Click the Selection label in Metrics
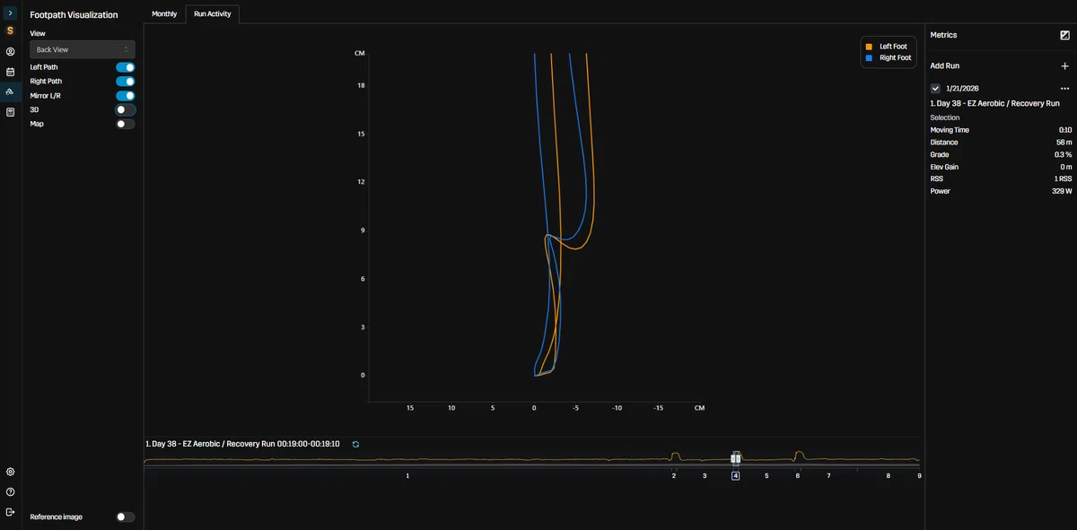Image resolution: width=1077 pixels, height=530 pixels. coord(944,117)
